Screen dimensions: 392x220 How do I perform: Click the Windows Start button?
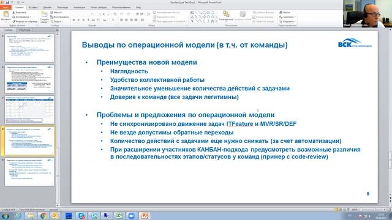[x=6, y=216]
